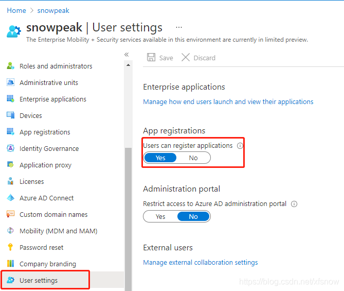Click the Password reset key icon
This screenshot has width=344, height=291.
coord(10,247)
